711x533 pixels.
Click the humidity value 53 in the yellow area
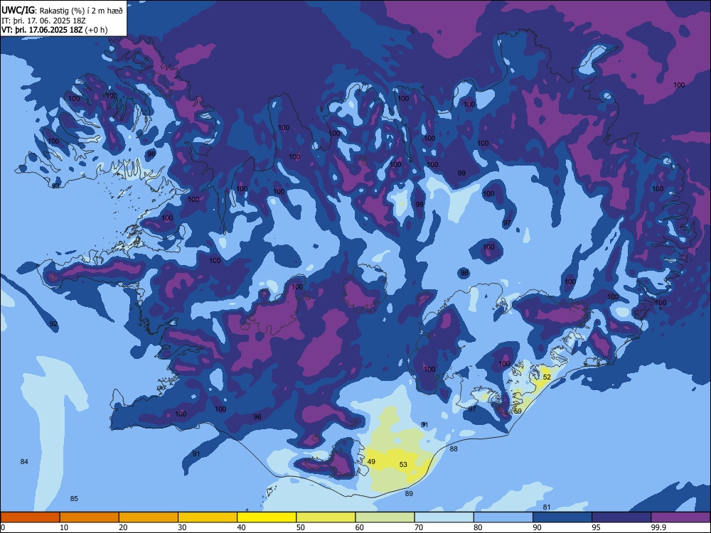click(403, 464)
